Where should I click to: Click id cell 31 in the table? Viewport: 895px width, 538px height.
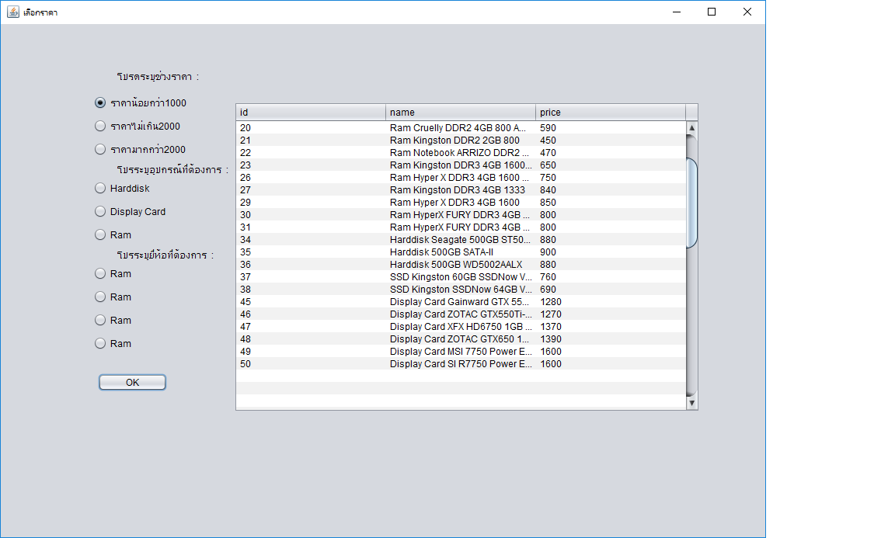[311, 227]
